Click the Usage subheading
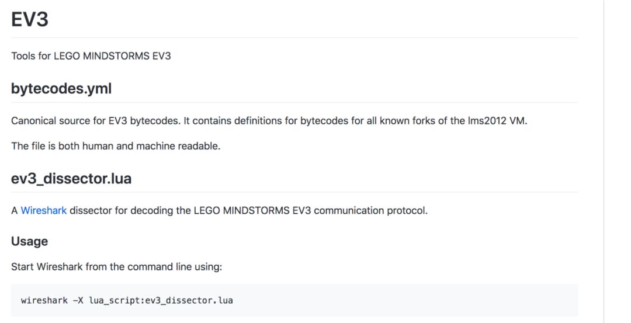The width and height of the screenshot is (631, 323). click(29, 241)
